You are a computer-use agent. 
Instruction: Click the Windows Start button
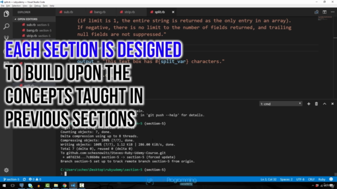point(4,185)
